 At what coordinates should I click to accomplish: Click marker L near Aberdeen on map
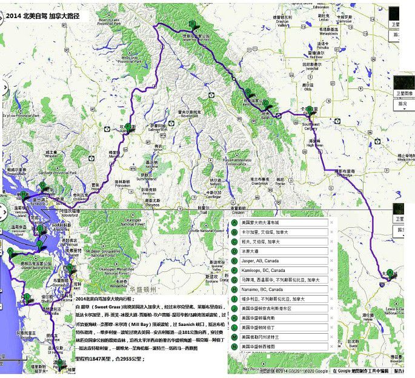[x=25, y=296]
